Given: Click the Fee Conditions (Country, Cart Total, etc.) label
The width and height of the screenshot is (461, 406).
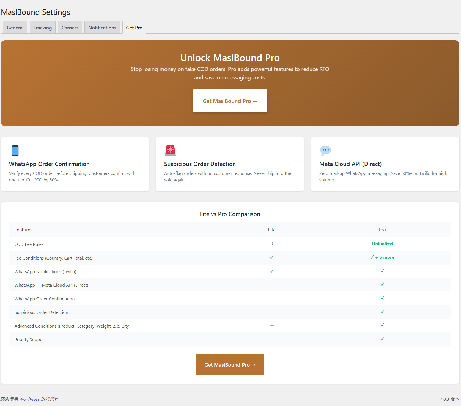Looking at the screenshot, I should 54,258.
